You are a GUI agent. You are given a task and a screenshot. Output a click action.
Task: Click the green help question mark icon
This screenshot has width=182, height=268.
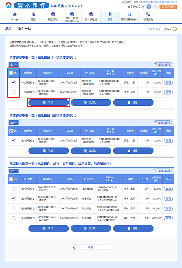pos(175,29)
